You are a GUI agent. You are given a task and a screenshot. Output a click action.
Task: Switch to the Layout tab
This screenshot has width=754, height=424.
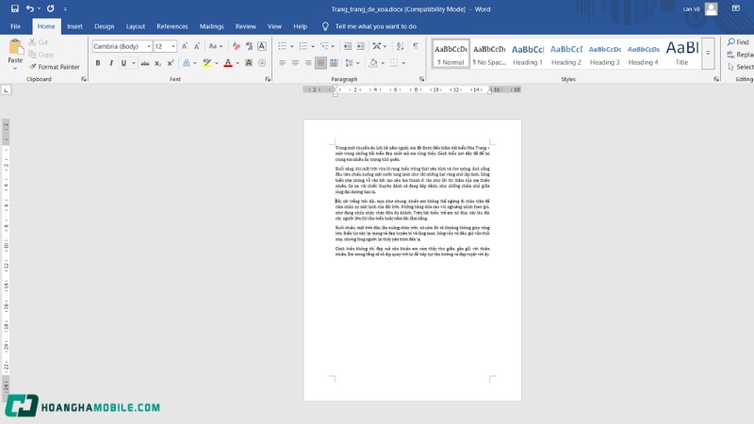pos(136,26)
